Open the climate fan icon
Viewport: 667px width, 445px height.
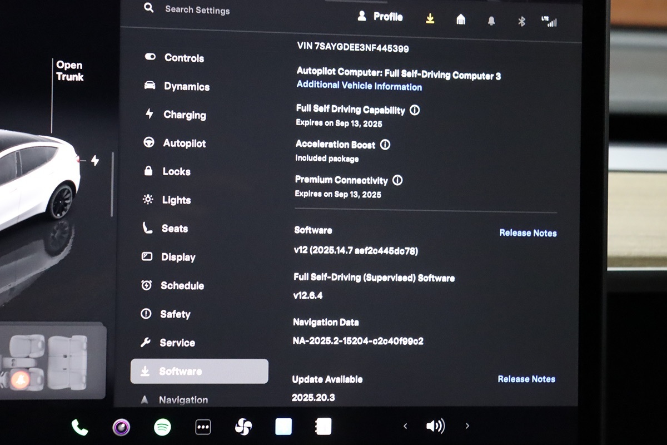(243, 427)
